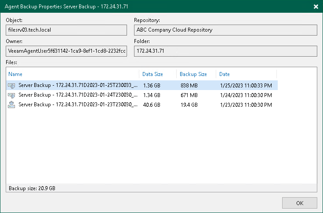Select the Server Backup file name ending 25T230033
This screenshot has width=323, height=213.
click(78, 85)
